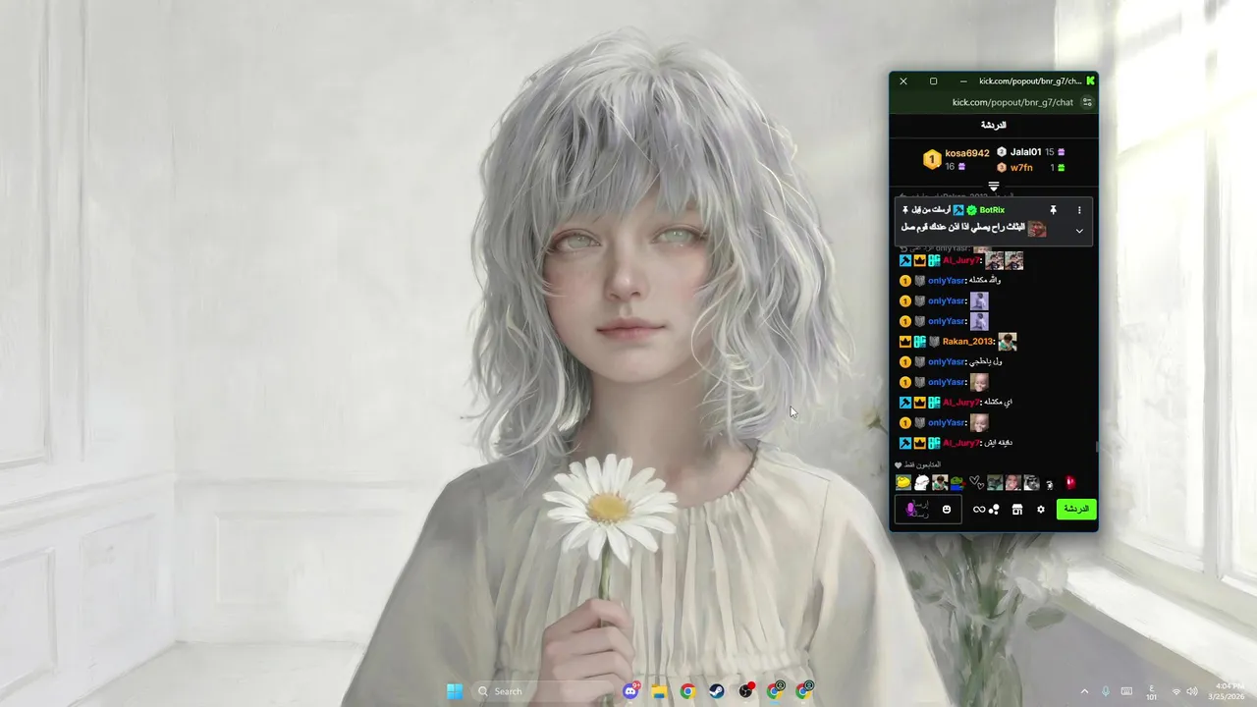Click the emote thumbnail inside the pinned message
1257x707 pixels.
1037,229
